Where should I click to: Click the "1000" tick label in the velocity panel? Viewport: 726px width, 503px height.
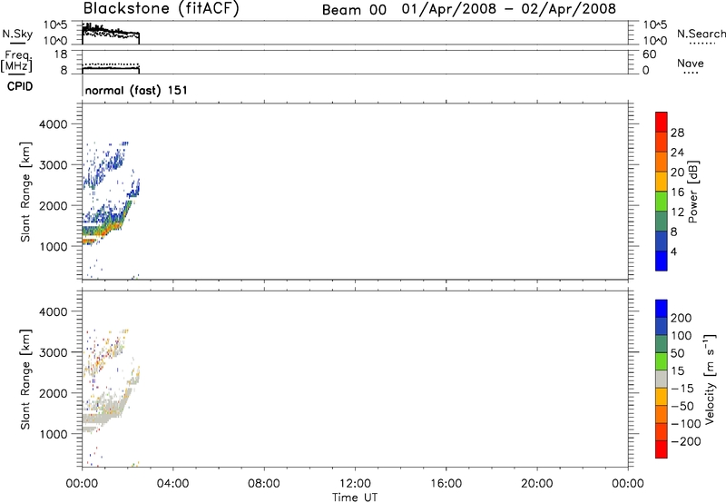point(53,434)
